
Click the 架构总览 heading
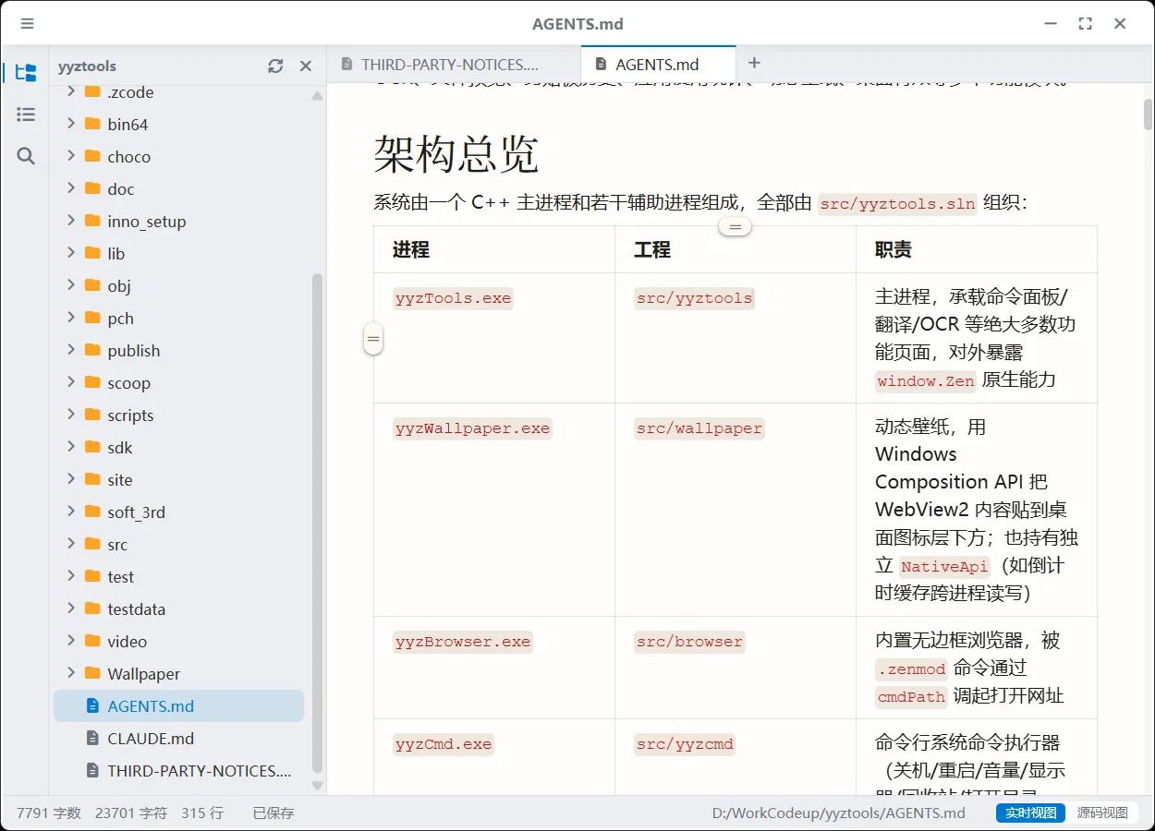[456, 153]
